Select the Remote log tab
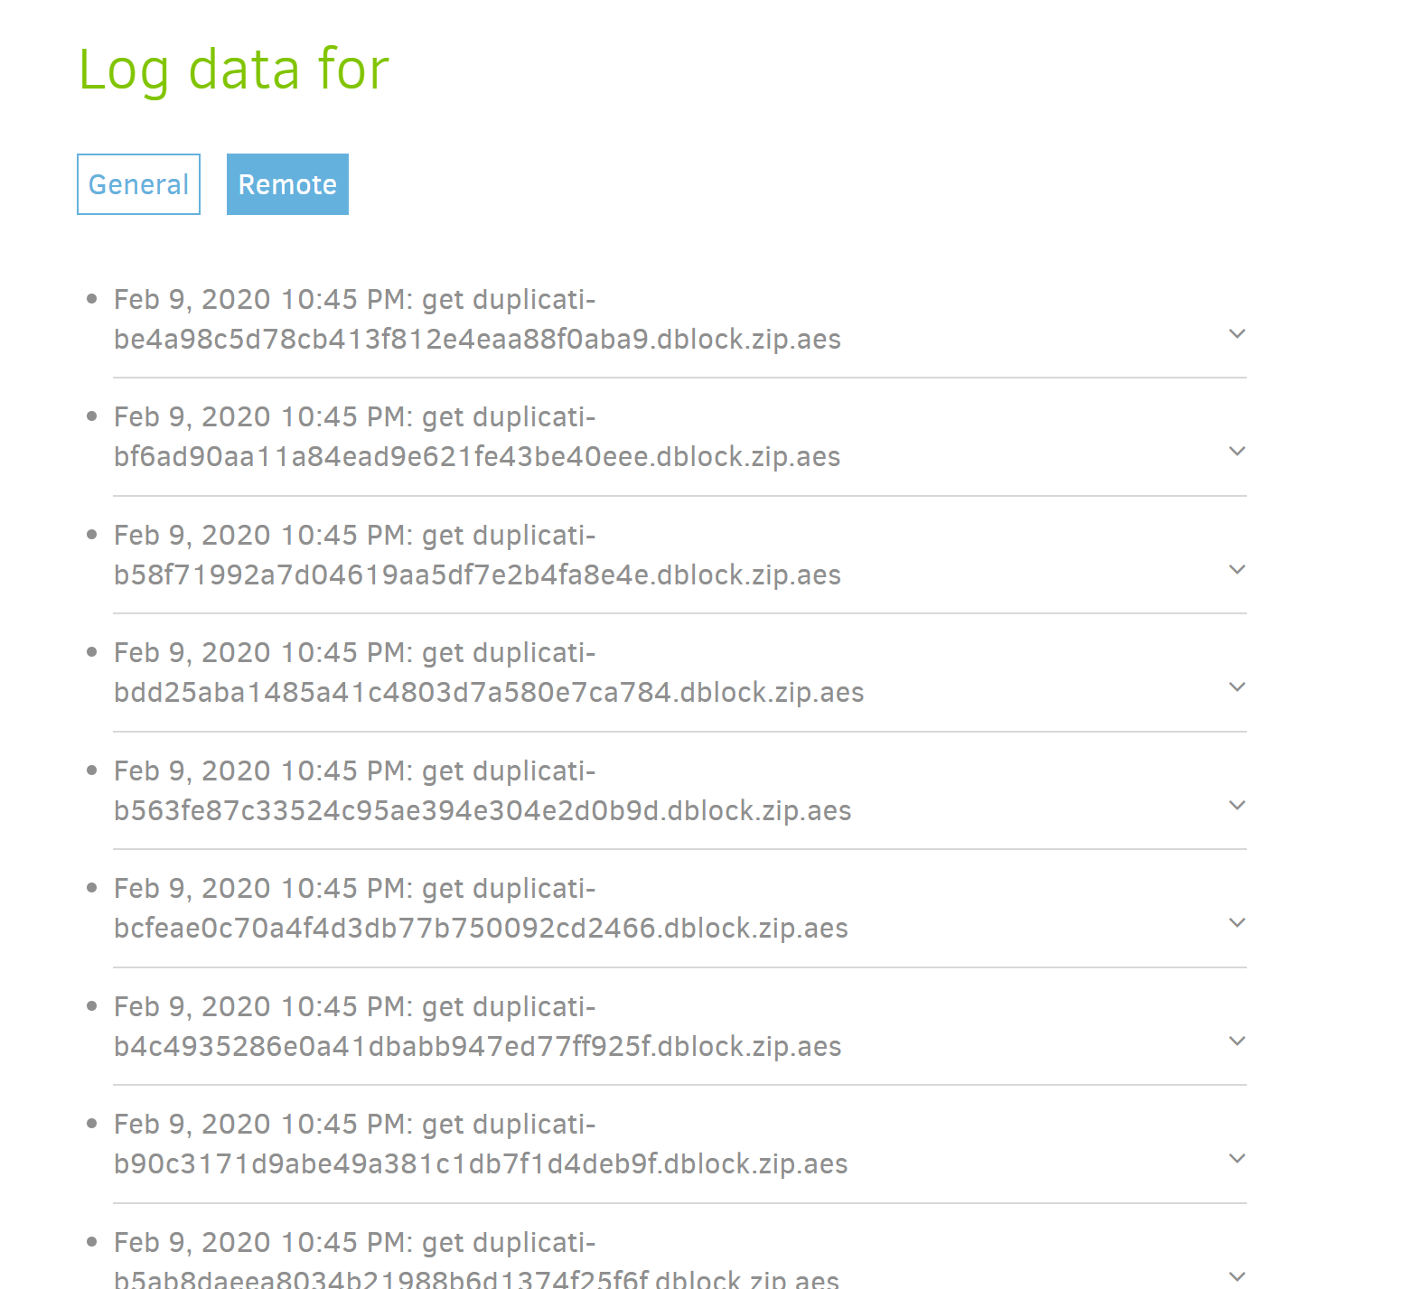This screenshot has width=1424, height=1289. [286, 183]
